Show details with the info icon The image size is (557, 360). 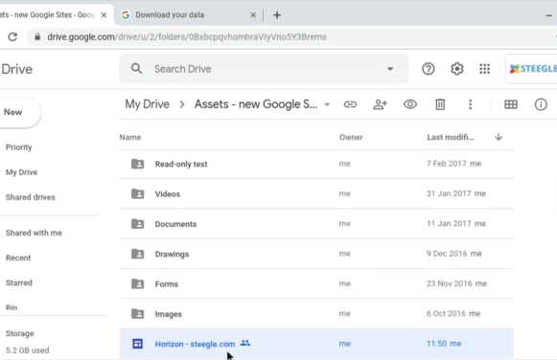[541, 104]
